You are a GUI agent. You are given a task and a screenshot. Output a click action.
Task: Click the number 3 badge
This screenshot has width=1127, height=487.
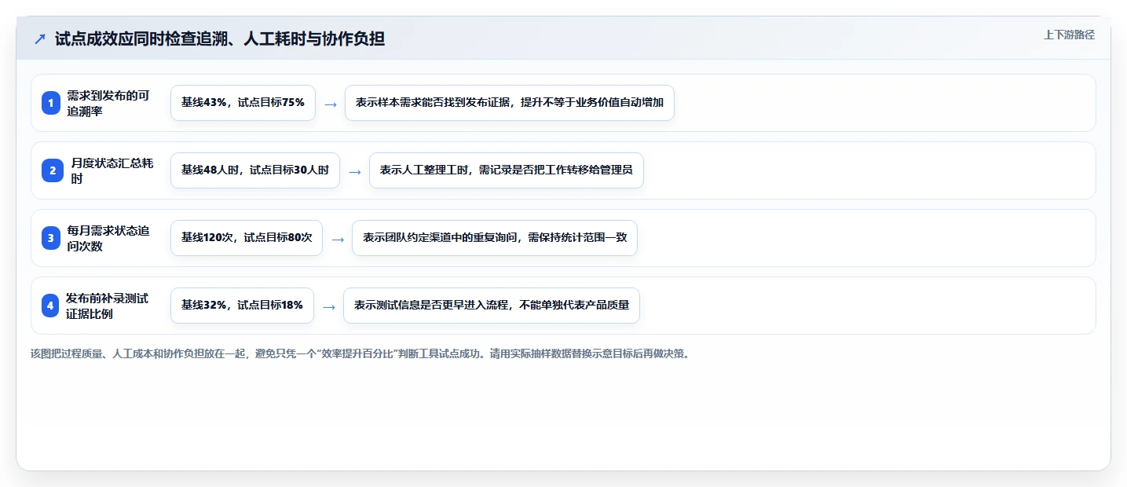[x=51, y=238]
